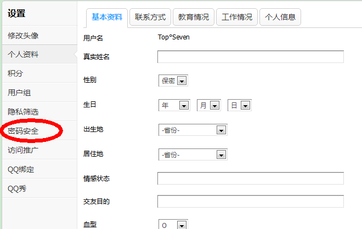Expand the 性别 dropdown showing 保密
The width and height of the screenshot is (362, 229).
coord(173,81)
